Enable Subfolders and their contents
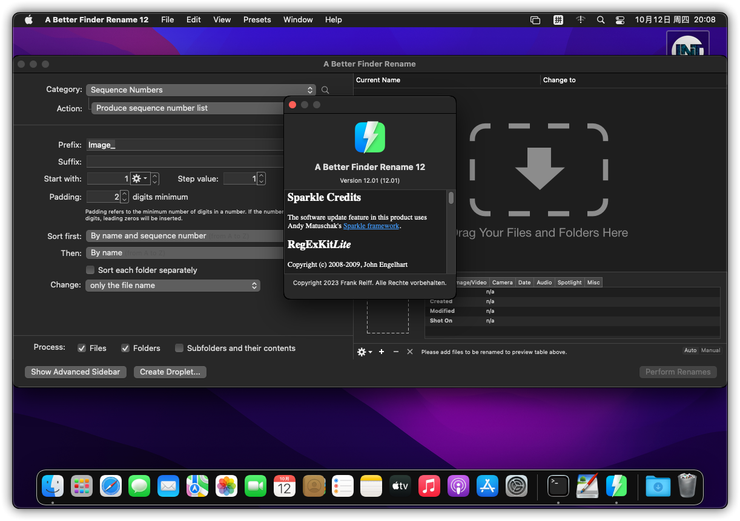This screenshot has width=740, height=521. tap(179, 348)
